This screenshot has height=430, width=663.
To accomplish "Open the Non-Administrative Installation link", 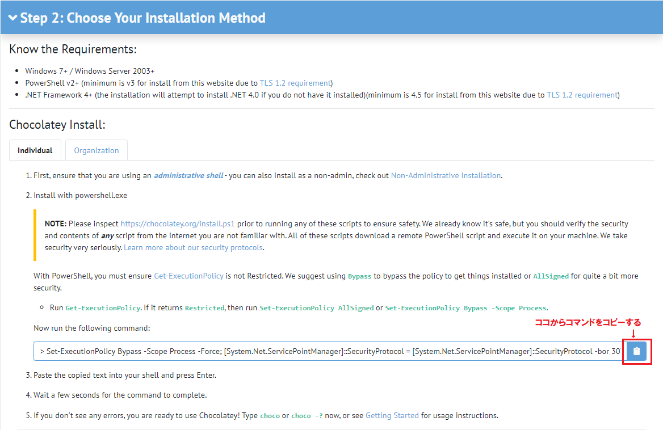I will (x=446, y=175).
